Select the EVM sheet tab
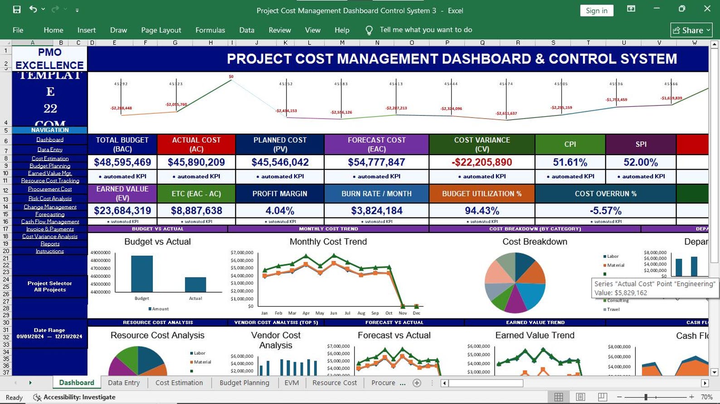The height and width of the screenshot is (404, 720). 292,383
